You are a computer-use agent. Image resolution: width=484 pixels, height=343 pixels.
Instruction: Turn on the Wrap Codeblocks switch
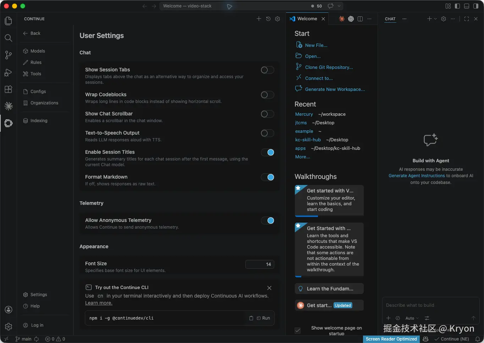(268, 95)
